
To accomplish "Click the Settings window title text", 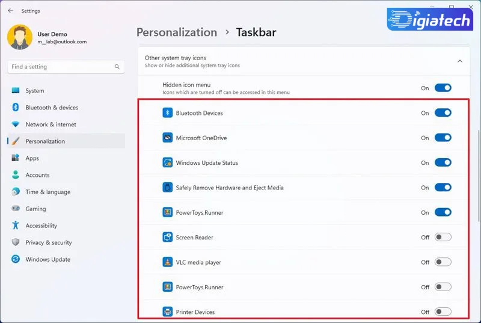I will (x=31, y=11).
